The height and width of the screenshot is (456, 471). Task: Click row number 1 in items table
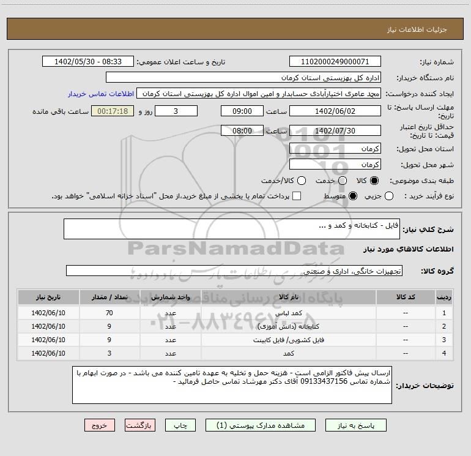pos(444,313)
